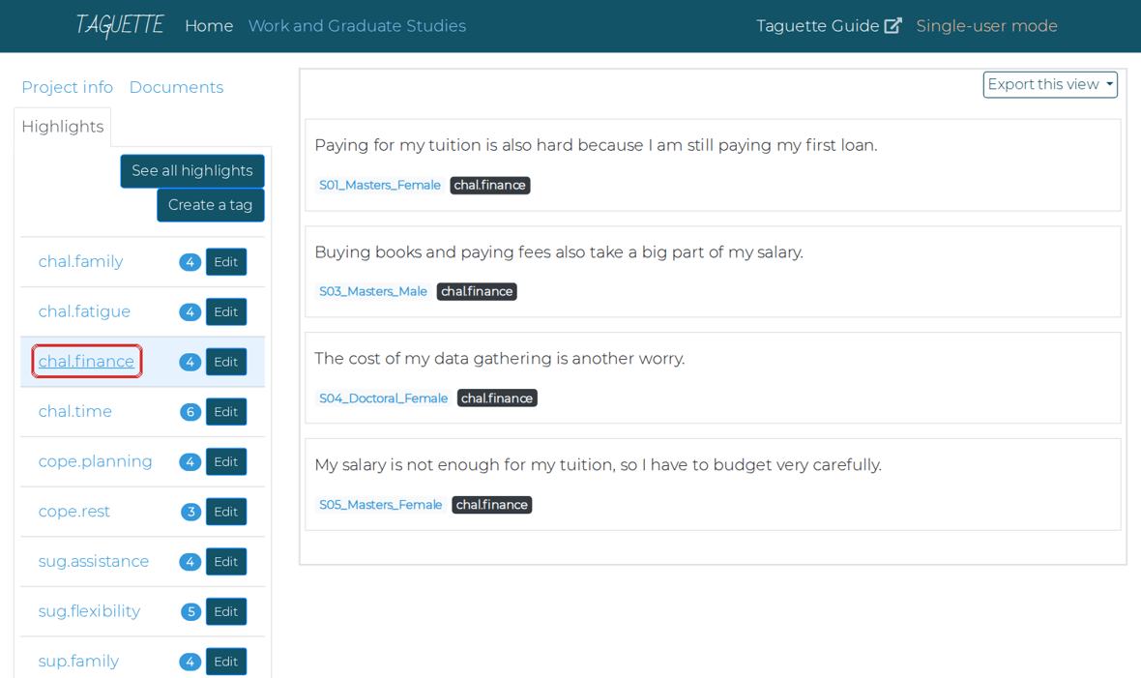This screenshot has width=1141, height=678.
Task: Edit the chal.fatigue tag
Action: (225, 311)
